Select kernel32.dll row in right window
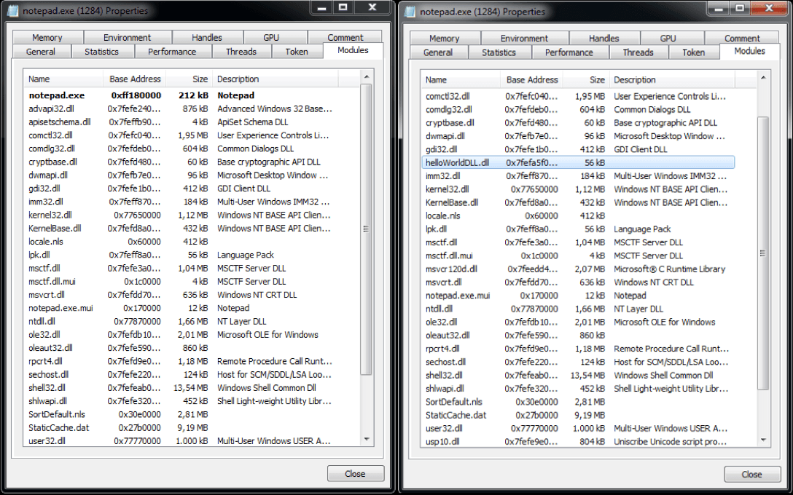Viewport: 793px width, 495px height. click(x=578, y=189)
